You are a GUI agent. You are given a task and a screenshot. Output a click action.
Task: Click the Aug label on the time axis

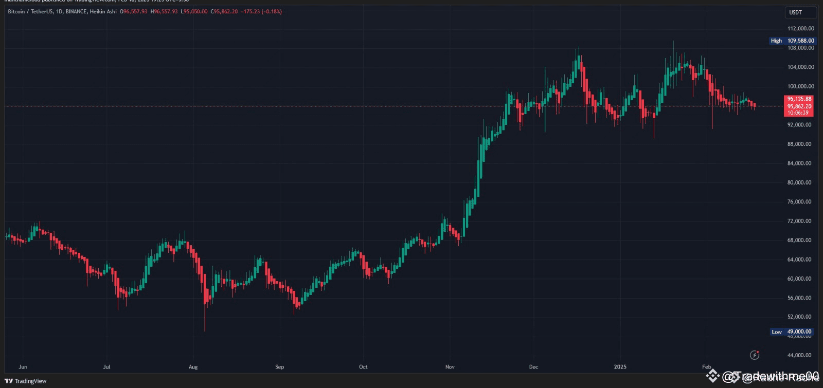click(x=193, y=367)
